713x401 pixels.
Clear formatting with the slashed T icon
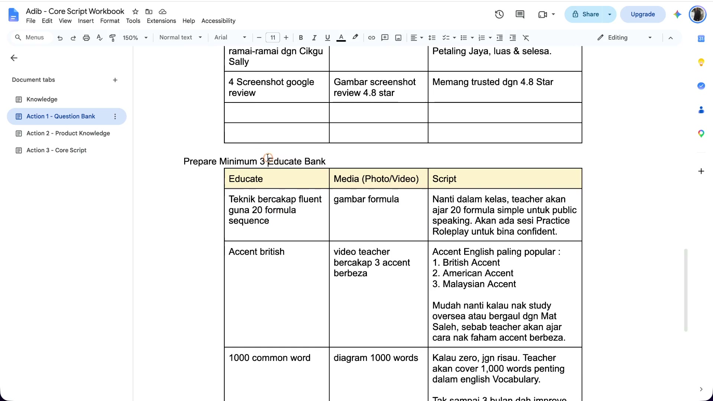tap(526, 38)
